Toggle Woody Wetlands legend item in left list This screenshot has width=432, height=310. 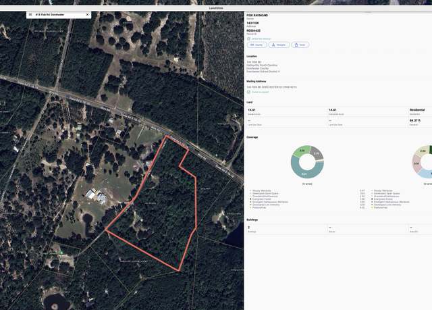(x=262, y=190)
